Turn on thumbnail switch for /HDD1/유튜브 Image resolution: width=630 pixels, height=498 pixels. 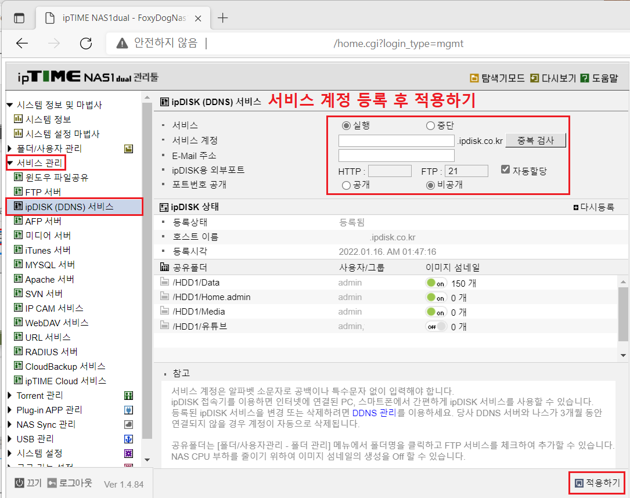[436, 327]
